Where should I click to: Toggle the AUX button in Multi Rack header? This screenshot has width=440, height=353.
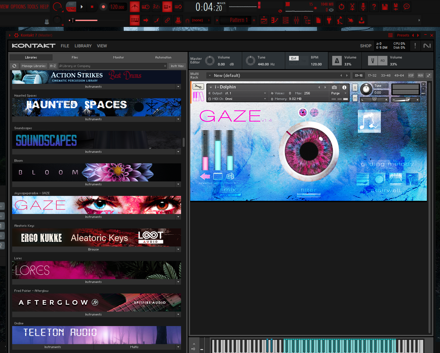[x=421, y=76]
